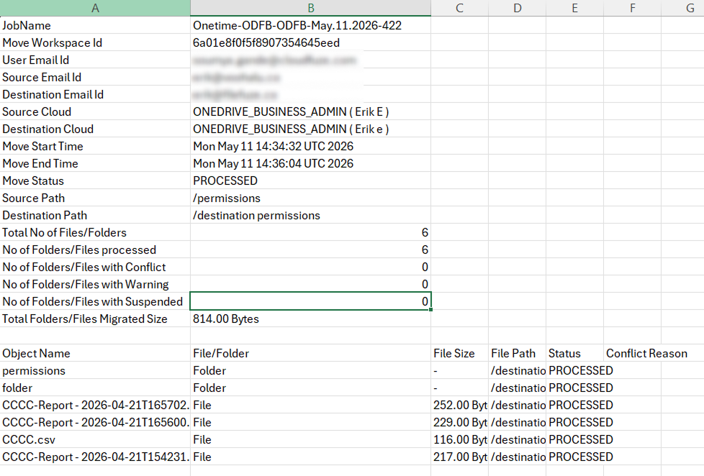Select the /permissions source path cell

311,198
